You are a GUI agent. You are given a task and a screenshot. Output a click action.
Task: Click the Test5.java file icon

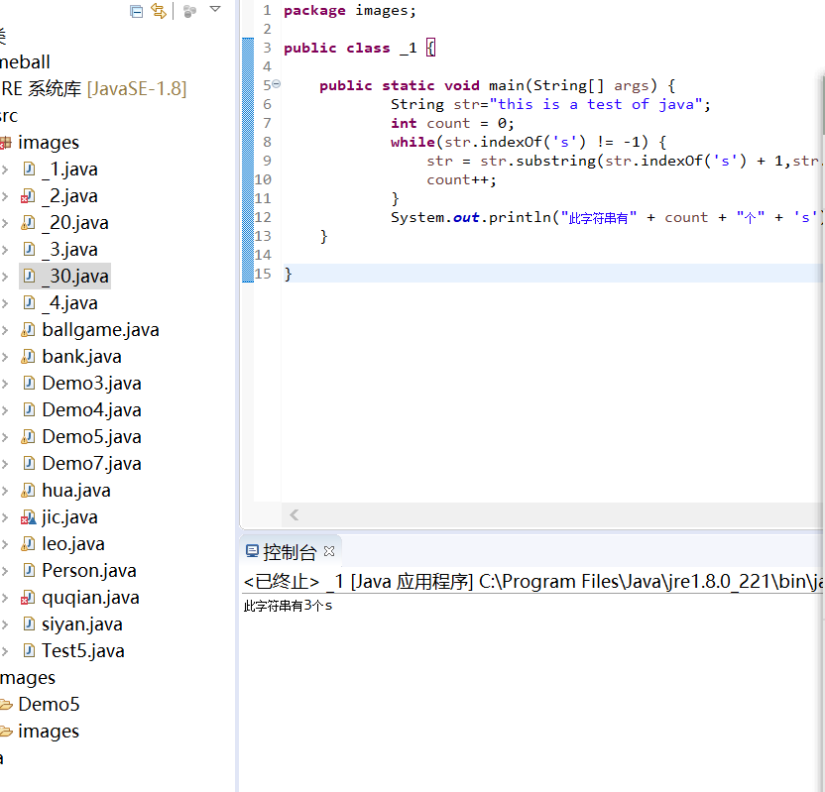pos(30,651)
